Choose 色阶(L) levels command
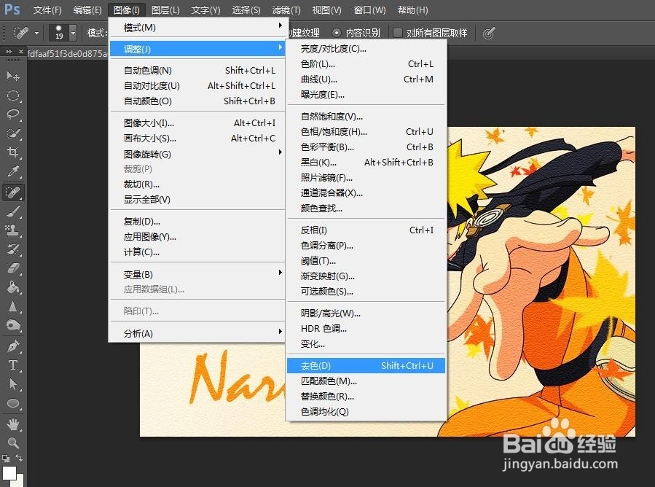This screenshot has height=487, width=655. coord(366,64)
